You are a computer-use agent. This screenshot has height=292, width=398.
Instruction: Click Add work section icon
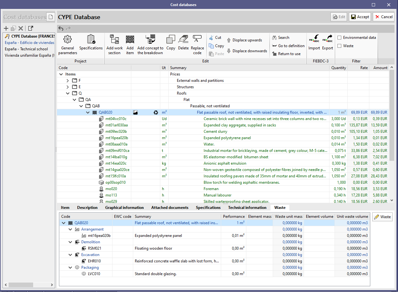[114, 45]
